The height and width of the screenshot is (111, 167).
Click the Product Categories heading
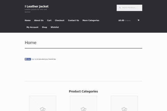pos(83,91)
